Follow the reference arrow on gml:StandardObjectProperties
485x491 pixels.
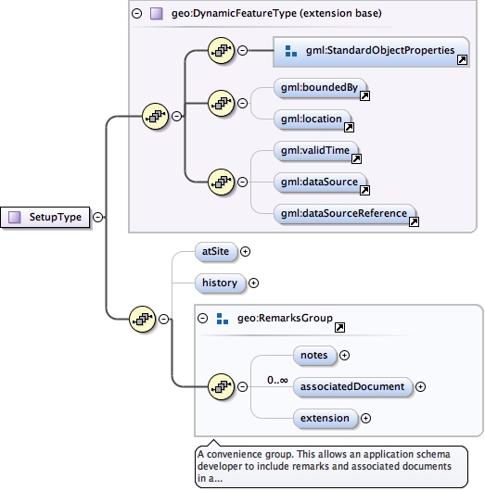tap(462, 60)
